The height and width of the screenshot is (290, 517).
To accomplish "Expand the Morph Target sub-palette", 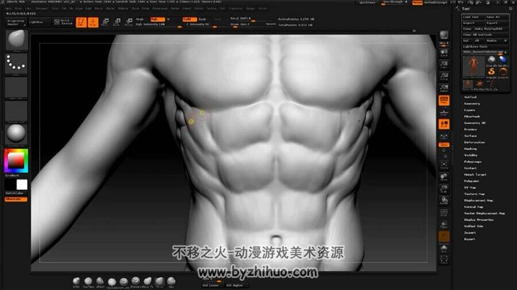I will pyautogui.click(x=475, y=175).
